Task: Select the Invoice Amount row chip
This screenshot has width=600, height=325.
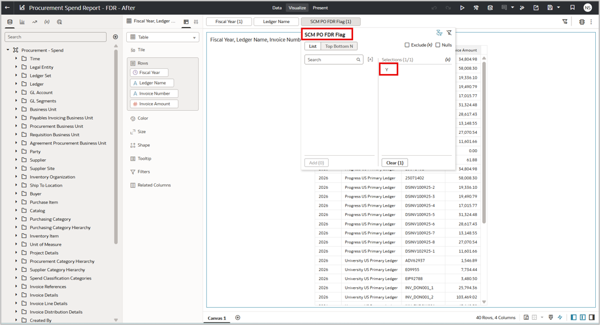Action: click(154, 104)
